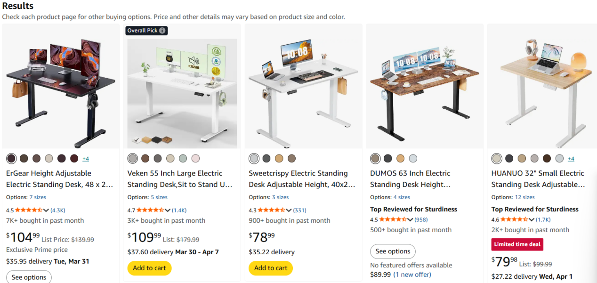Image resolution: width=597 pixels, height=283 pixels.
Task: Add the Veken standing desk to cart
Action: pyautogui.click(x=149, y=268)
